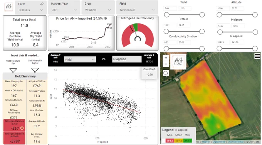Click the AG Analyst logo at top left
The image size is (262, 145).
(9, 7)
